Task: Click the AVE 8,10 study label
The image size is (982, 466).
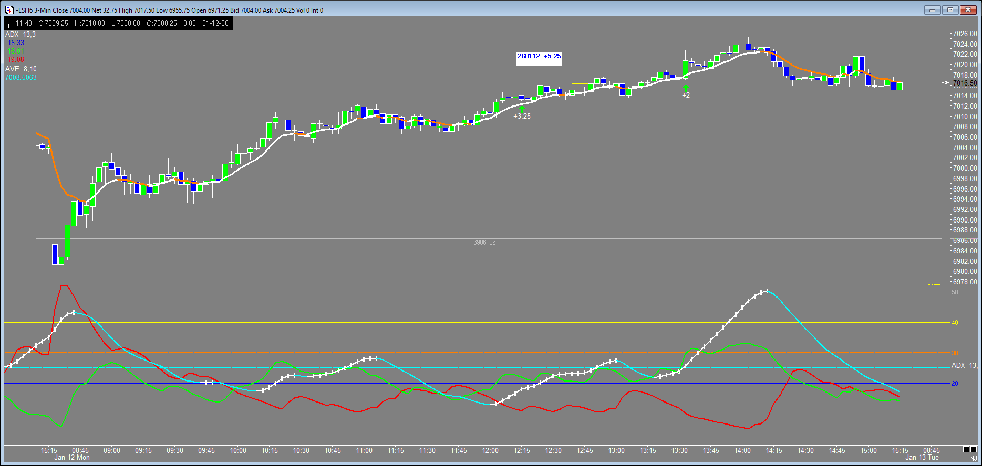Action: click(20, 69)
